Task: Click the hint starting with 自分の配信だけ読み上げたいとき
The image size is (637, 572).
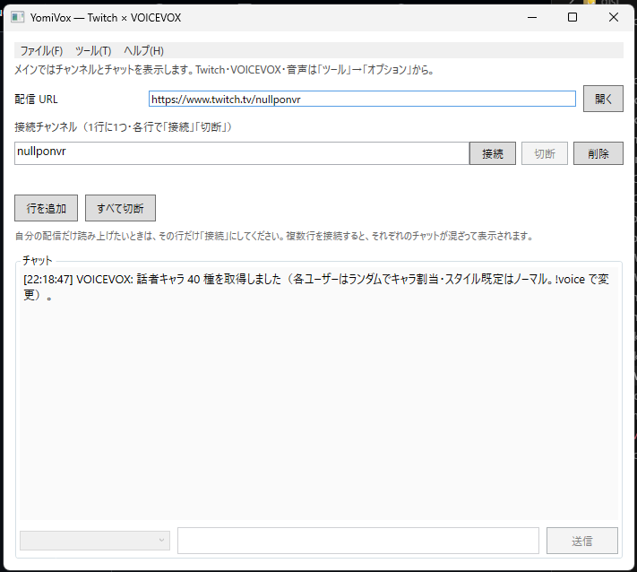Action: click(x=274, y=236)
